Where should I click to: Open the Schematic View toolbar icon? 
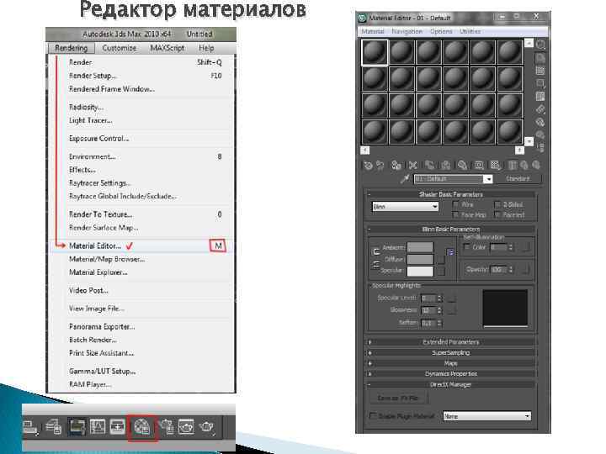click(x=118, y=427)
